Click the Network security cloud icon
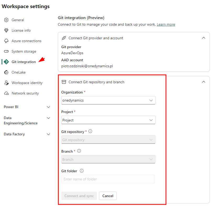The image size is (211, 211). point(6,93)
